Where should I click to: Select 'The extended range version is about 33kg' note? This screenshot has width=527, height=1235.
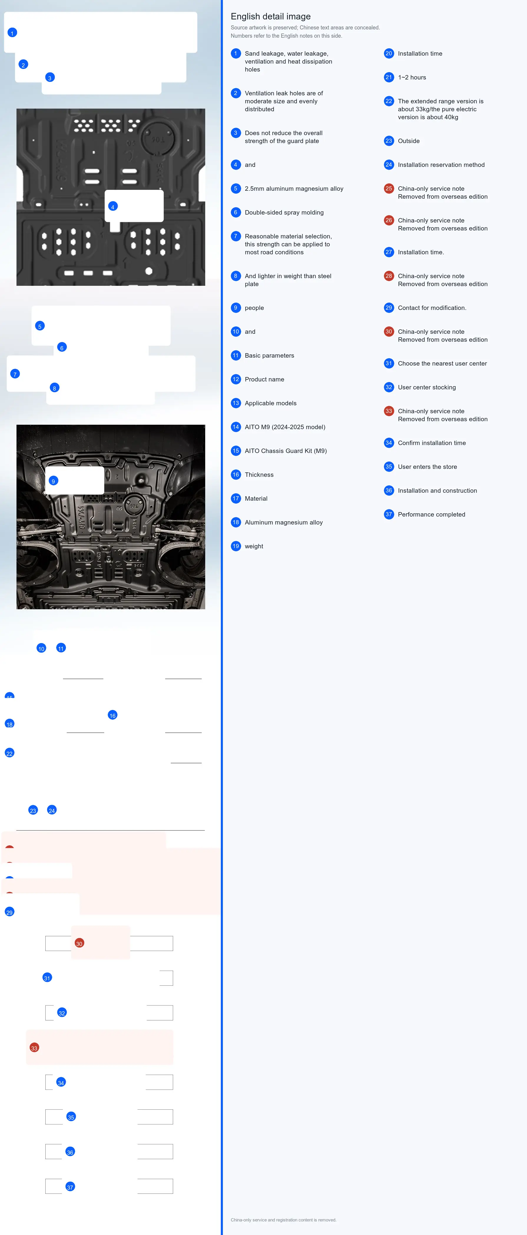point(441,109)
